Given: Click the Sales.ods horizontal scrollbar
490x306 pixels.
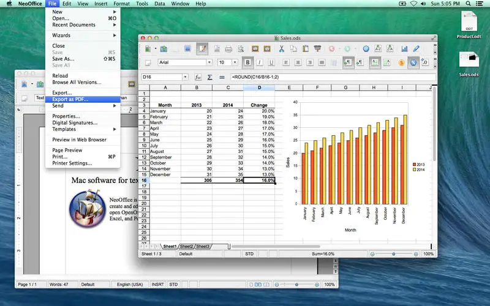Looking at the screenshot, I should 276,247.
